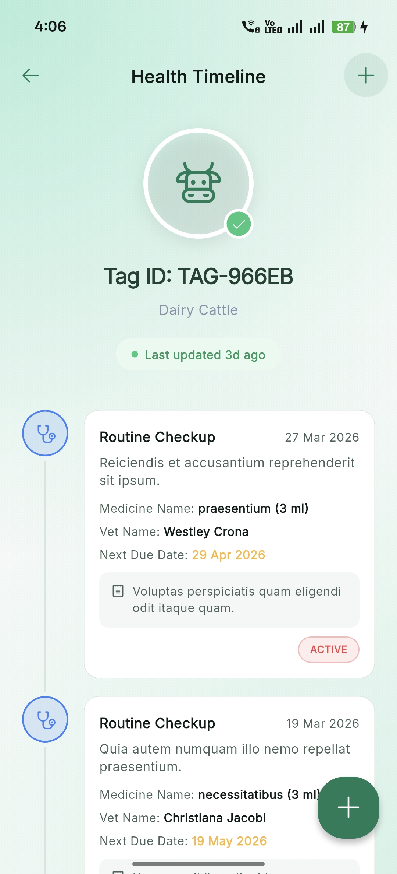Viewport: 397px width, 874px height.
Task: Tap the Wi-Fi calling status icon
Action: click(251, 27)
